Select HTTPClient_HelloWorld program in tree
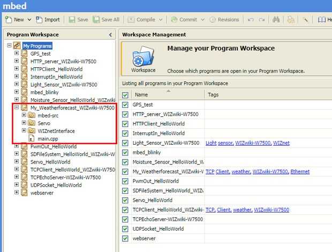 tap(56, 69)
